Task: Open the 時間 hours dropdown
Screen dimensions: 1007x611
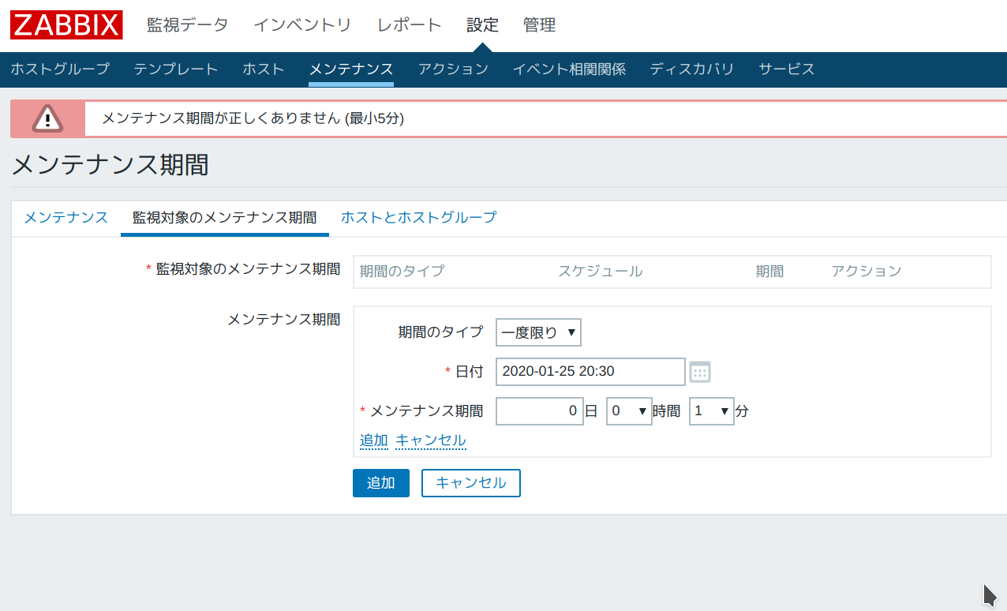Action: [x=628, y=411]
